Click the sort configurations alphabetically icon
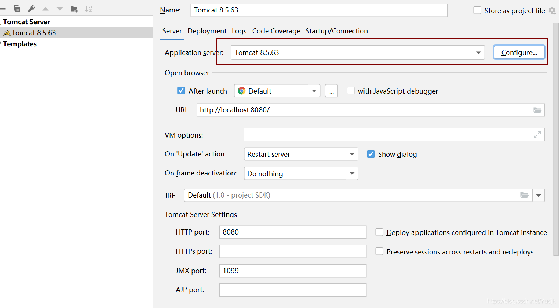This screenshot has height=308, width=559. (x=88, y=9)
